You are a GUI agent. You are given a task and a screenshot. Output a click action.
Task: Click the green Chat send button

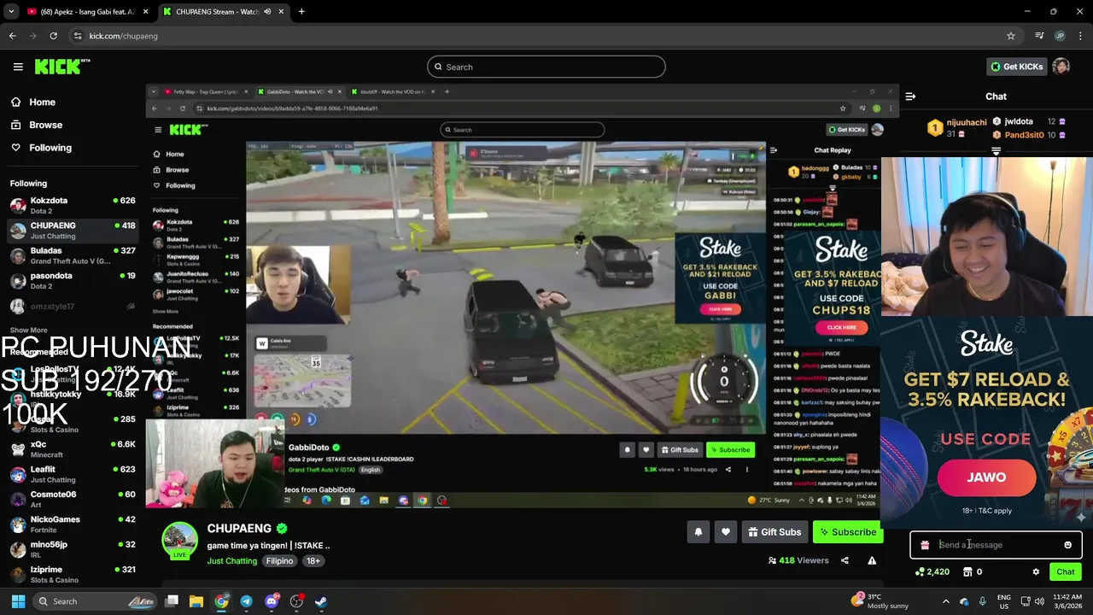click(x=1066, y=572)
